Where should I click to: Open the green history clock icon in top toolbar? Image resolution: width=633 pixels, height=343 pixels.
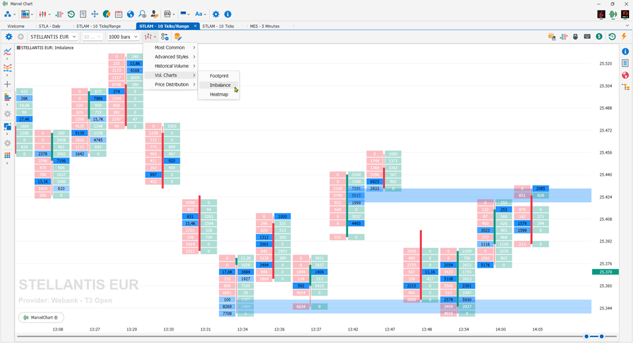[x=71, y=14]
